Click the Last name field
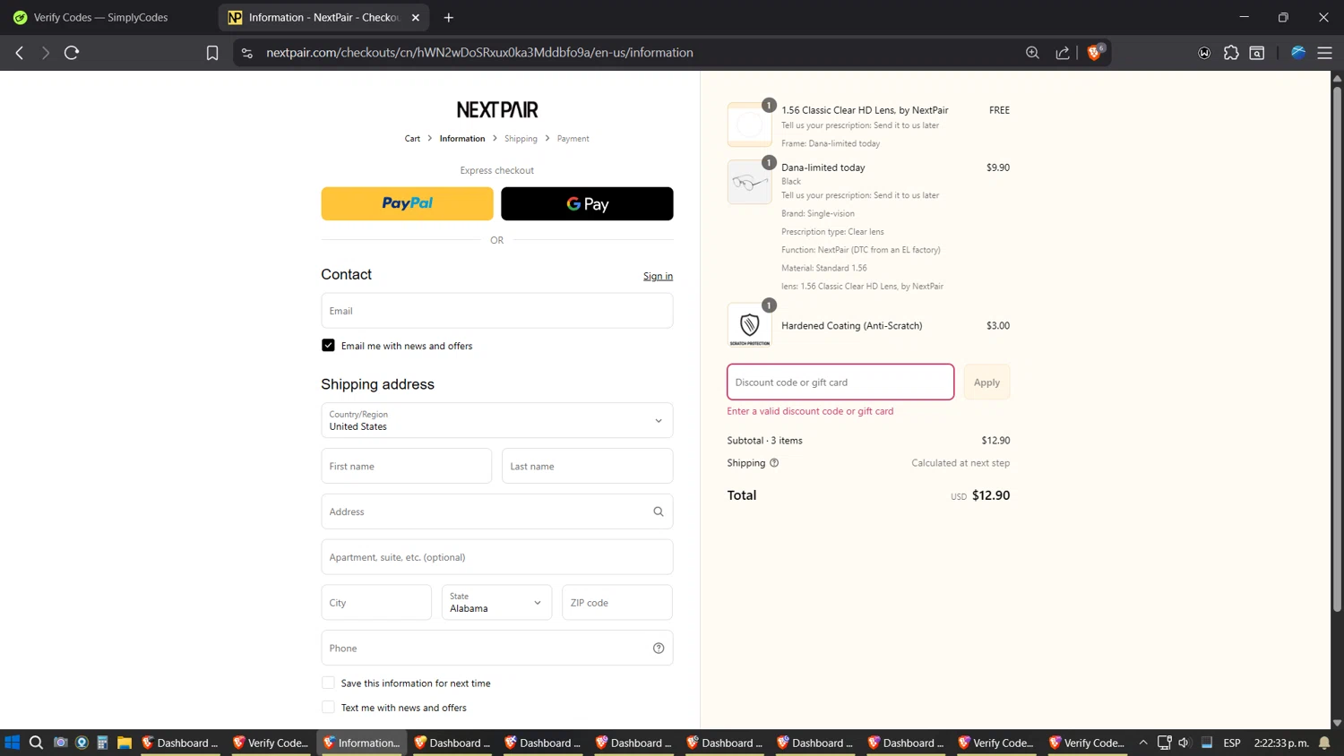This screenshot has height=756, width=1344. (587, 466)
